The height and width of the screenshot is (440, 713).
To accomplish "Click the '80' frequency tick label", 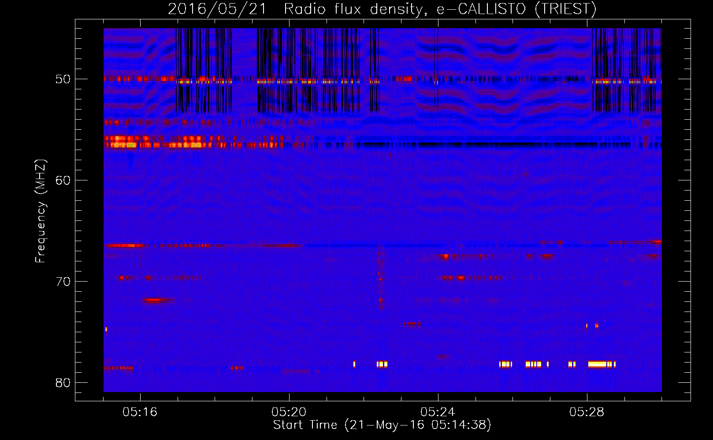I will coord(63,383).
